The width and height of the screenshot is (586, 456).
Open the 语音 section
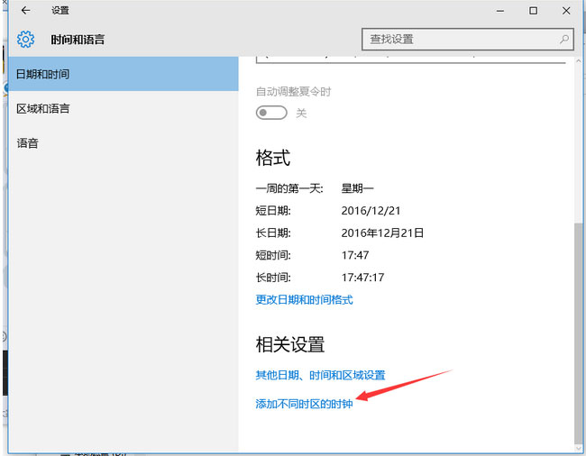click(124, 143)
